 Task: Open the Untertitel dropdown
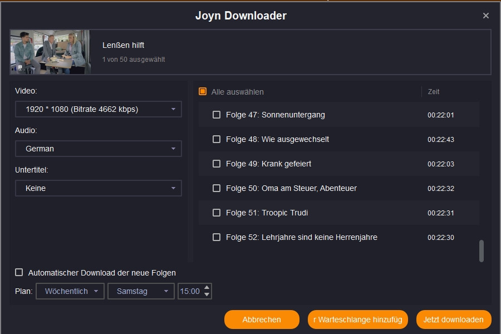tap(98, 188)
